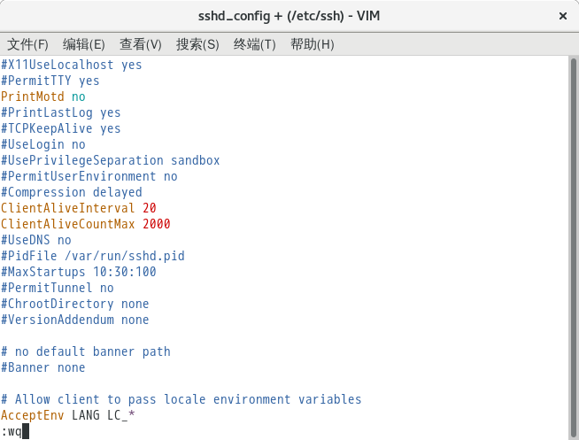Open the 文件(F) menu
This screenshot has height=440, width=579.
[27, 44]
